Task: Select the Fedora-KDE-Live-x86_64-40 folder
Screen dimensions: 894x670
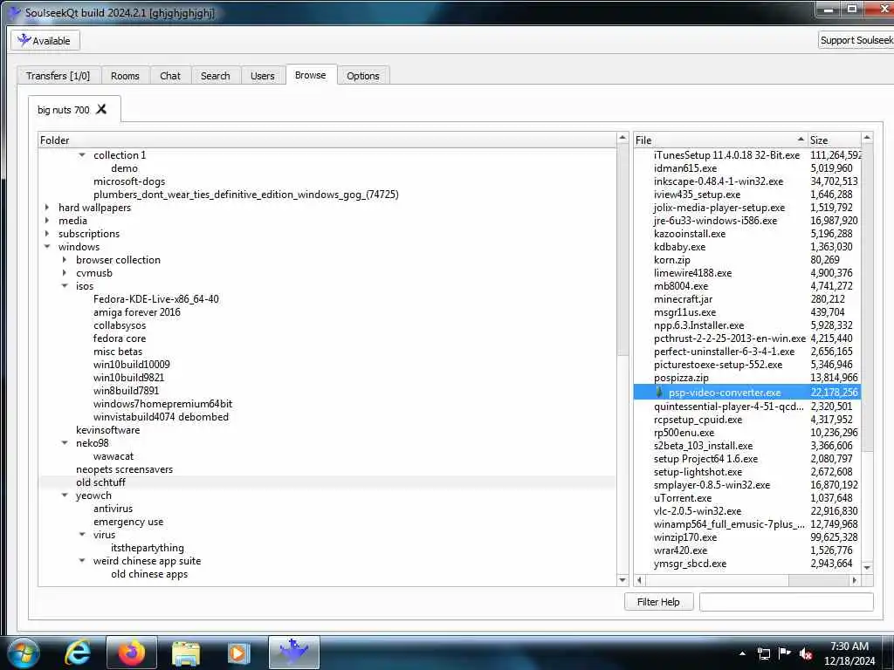Action: click(155, 299)
